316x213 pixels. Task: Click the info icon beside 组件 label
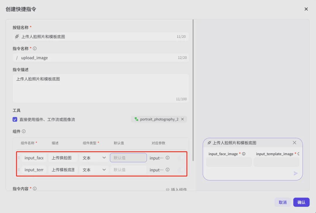pos(24,131)
